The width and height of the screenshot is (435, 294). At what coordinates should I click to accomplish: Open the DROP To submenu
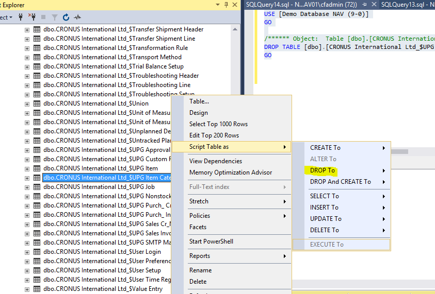coord(342,170)
